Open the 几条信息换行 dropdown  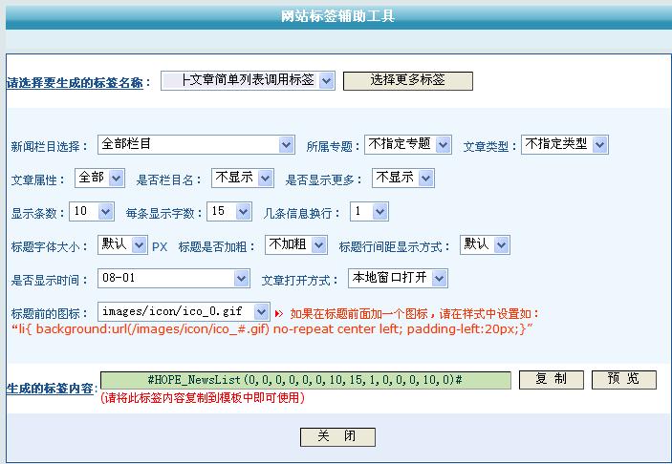pos(368,212)
